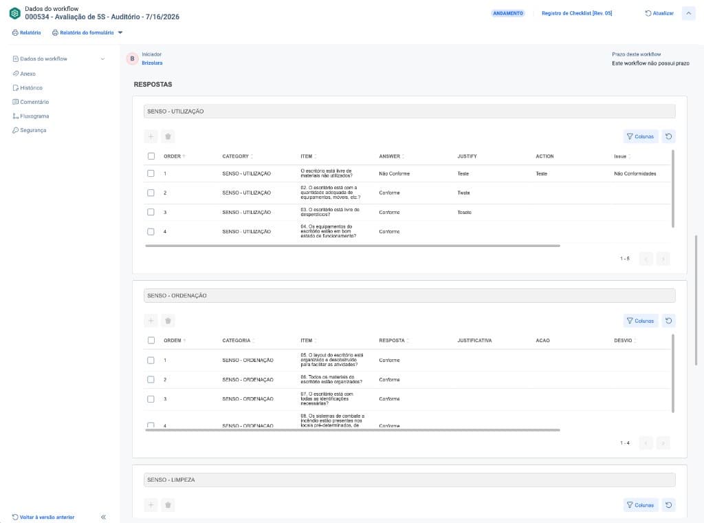Sort by CATEGORIA column header

pyautogui.click(x=239, y=341)
